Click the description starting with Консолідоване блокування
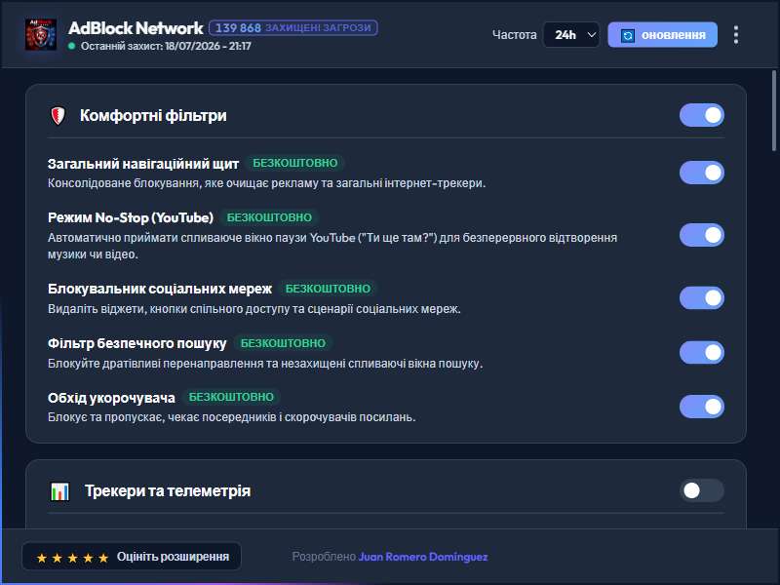Viewport: 780px width, 585px height. 266,183
